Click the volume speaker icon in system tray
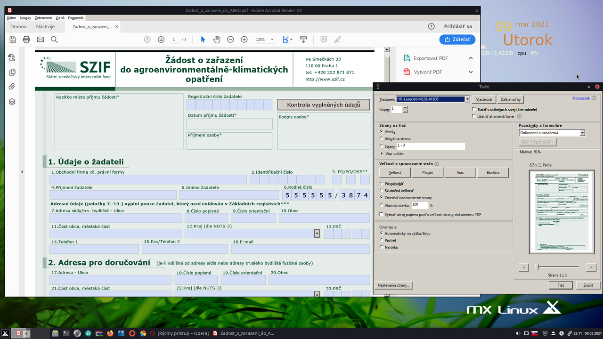This screenshot has height=339, width=603. coord(518,333)
